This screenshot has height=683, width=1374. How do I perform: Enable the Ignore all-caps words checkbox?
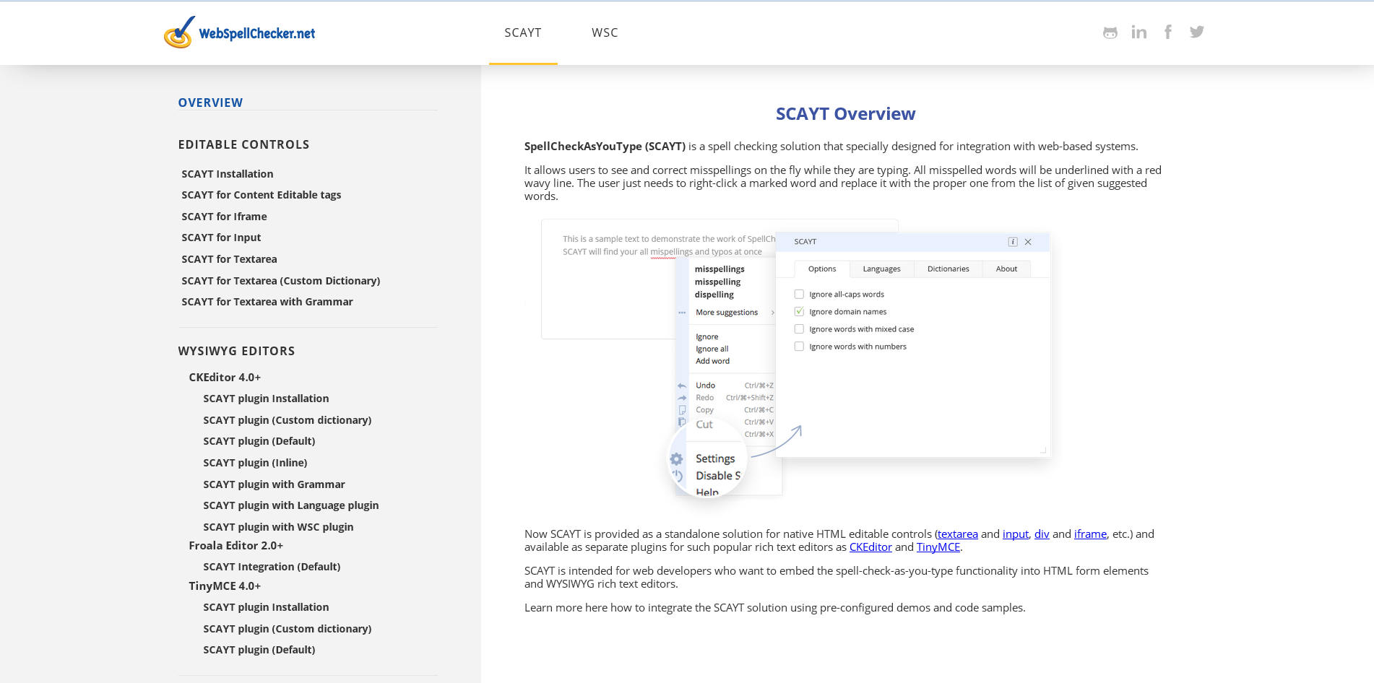pyautogui.click(x=799, y=294)
